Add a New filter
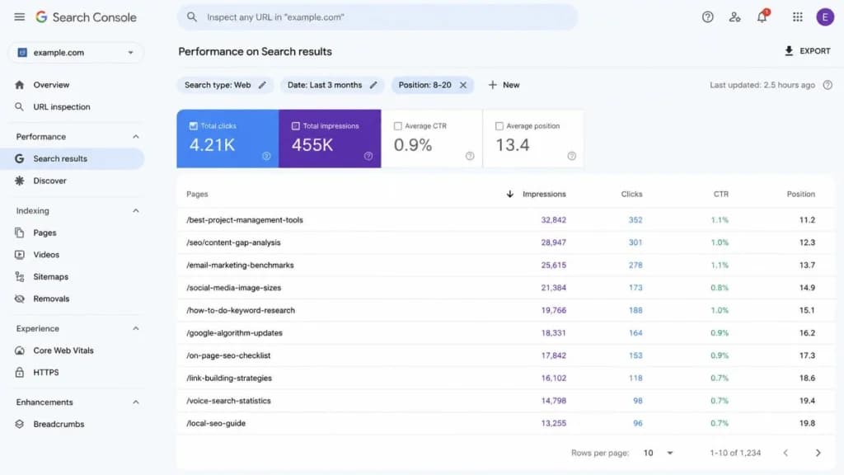This screenshot has height=475, width=844. (x=504, y=85)
